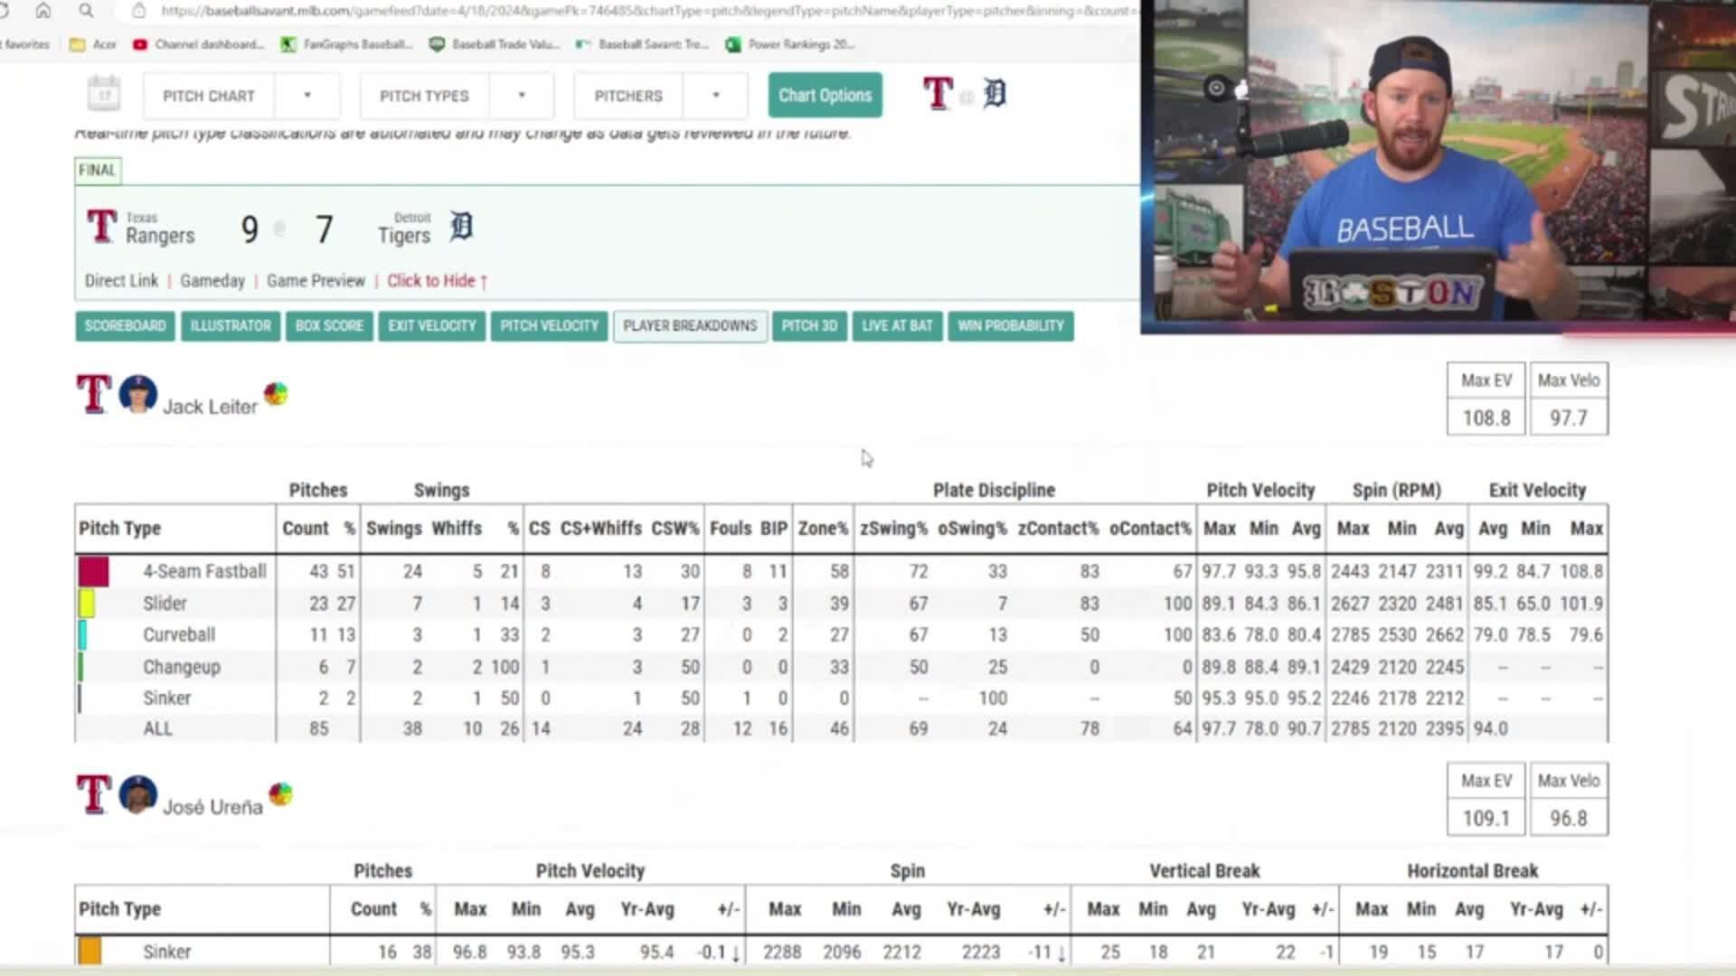Click the Chart Options button
Viewport: 1736px width, 976px height.
[x=825, y=95]
